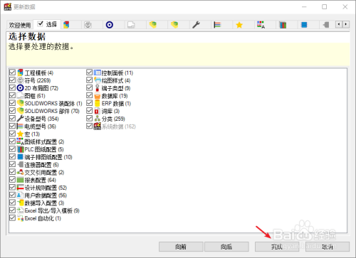Toggle 2D 布局图 (72) checkbox

pyautogui.click(x=12, y=87)
